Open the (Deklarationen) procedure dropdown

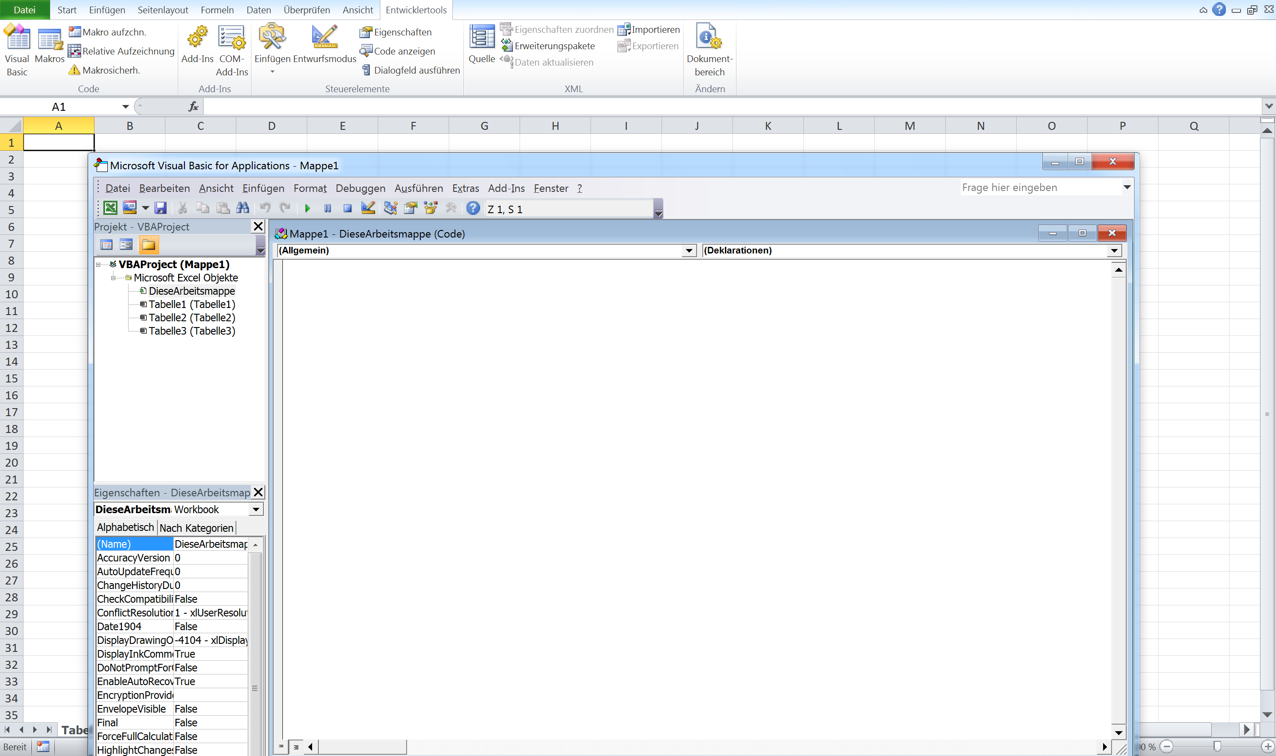pos(1114,251)
